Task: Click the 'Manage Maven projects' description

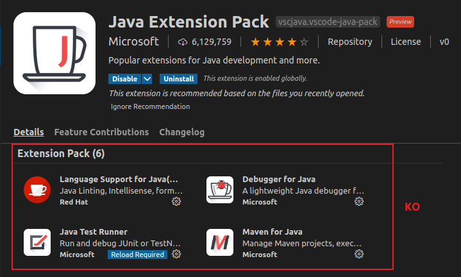Action: [302, 244]
